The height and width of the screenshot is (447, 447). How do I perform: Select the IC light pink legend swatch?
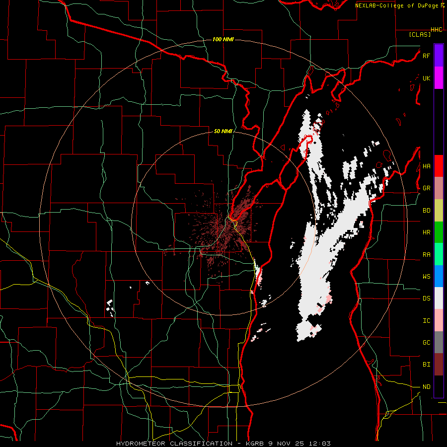click(x=439, y=320)
